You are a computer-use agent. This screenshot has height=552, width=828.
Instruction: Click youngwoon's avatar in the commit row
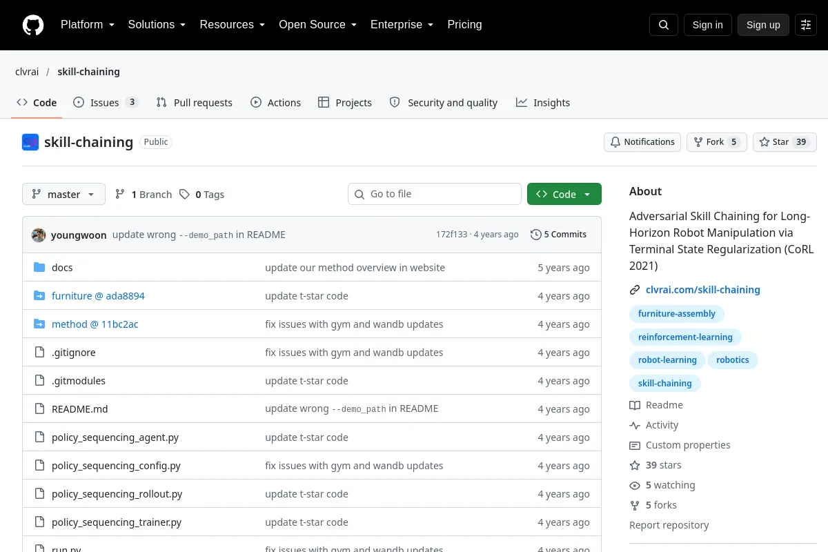[39, 235]
